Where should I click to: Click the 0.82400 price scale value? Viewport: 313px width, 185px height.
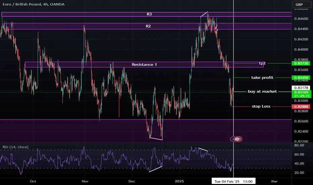301,132
